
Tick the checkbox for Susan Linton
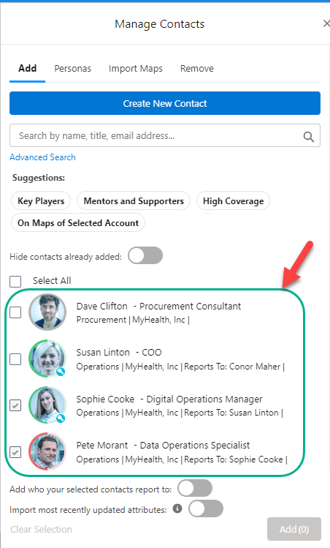(x=15, y=359)
